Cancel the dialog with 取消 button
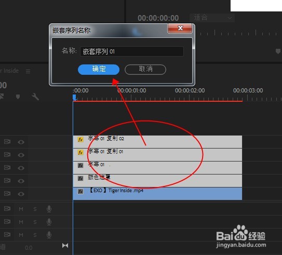Screen dimensions: 282x255 click(145, 70)
